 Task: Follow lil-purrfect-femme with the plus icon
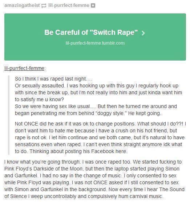(93, 5)
